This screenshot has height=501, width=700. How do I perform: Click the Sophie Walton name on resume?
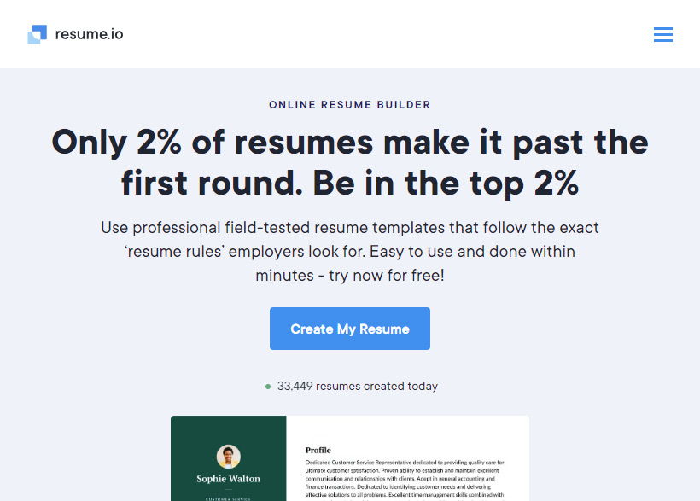(x=228, y=479)
